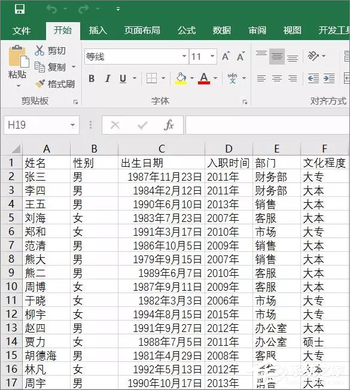Open the 复制 dropdown arrow

[74, 67]
